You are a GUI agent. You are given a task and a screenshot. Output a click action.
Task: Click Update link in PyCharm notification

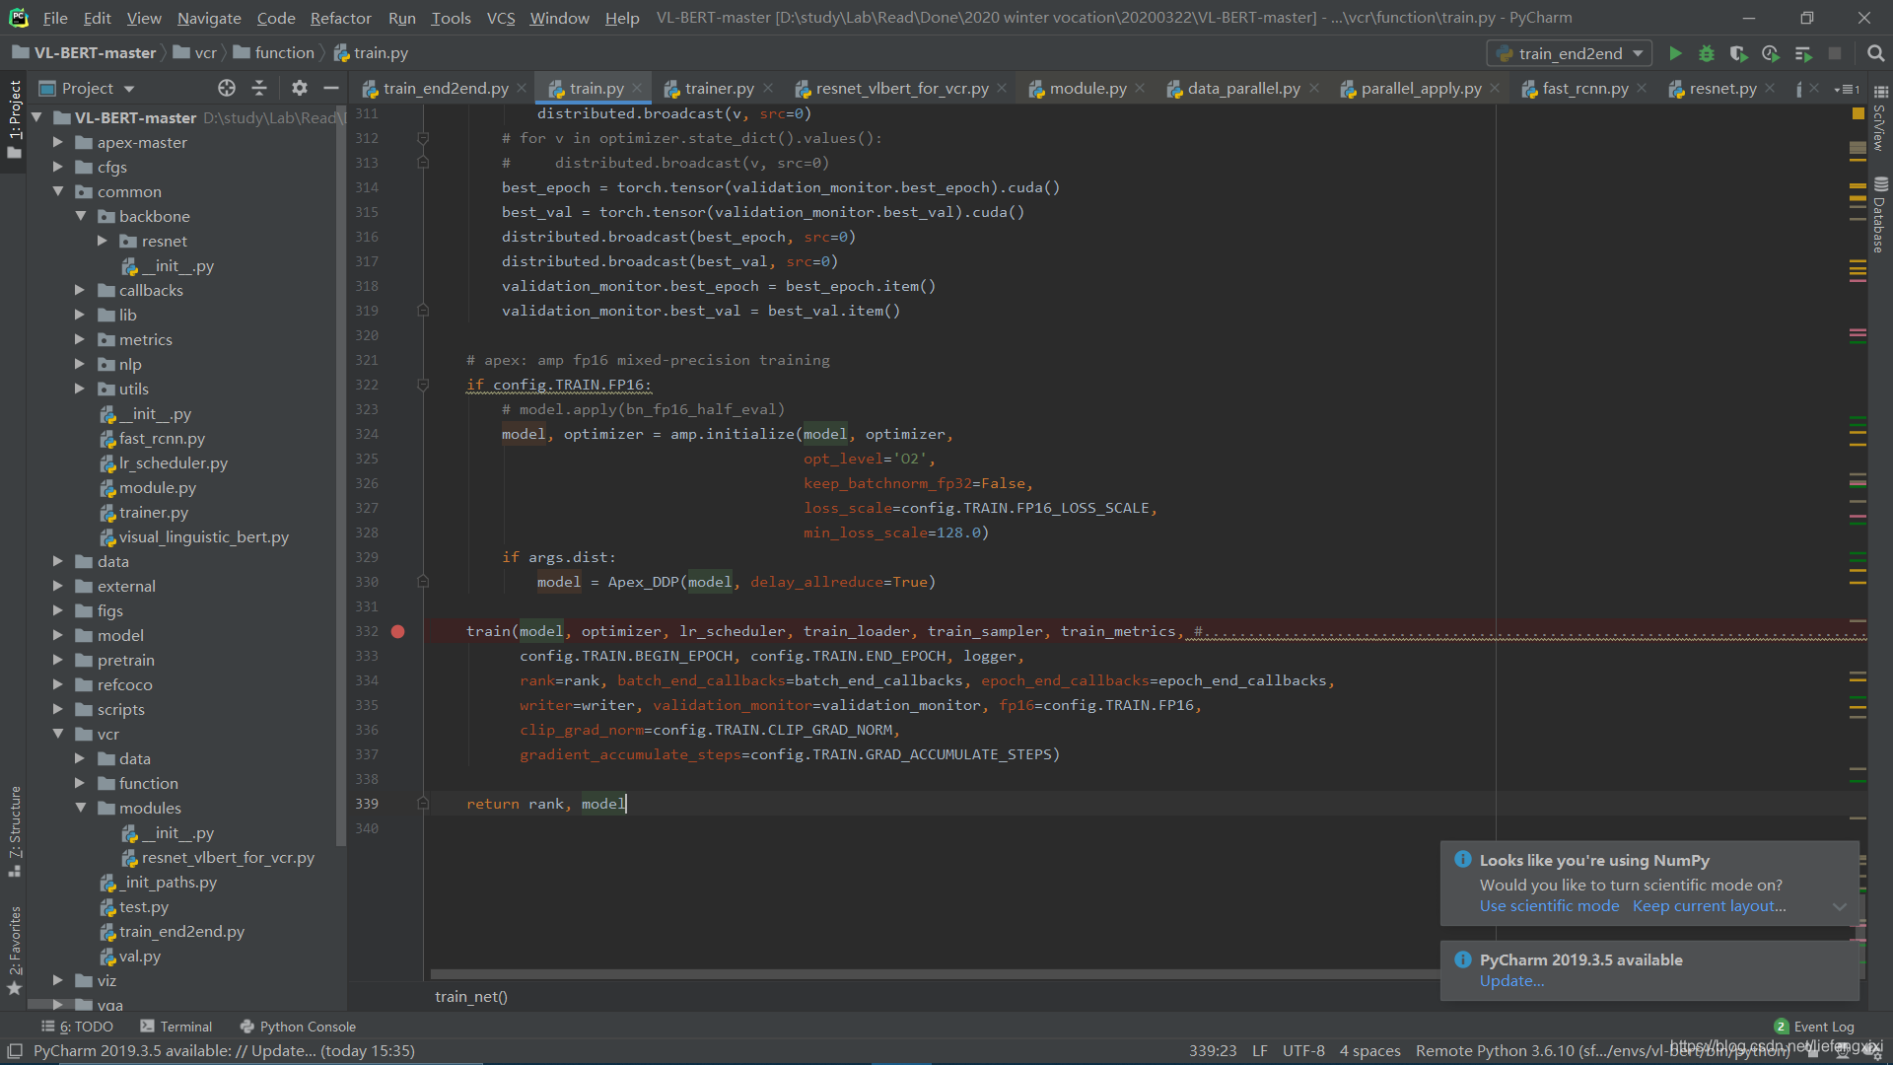pyautogui.click(x=1511, y=981)
